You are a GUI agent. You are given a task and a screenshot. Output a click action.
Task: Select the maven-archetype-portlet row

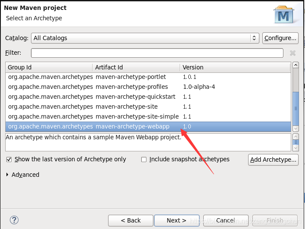click(148, 77)
